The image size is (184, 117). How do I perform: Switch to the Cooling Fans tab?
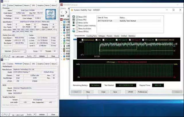[x=91, y=36]
